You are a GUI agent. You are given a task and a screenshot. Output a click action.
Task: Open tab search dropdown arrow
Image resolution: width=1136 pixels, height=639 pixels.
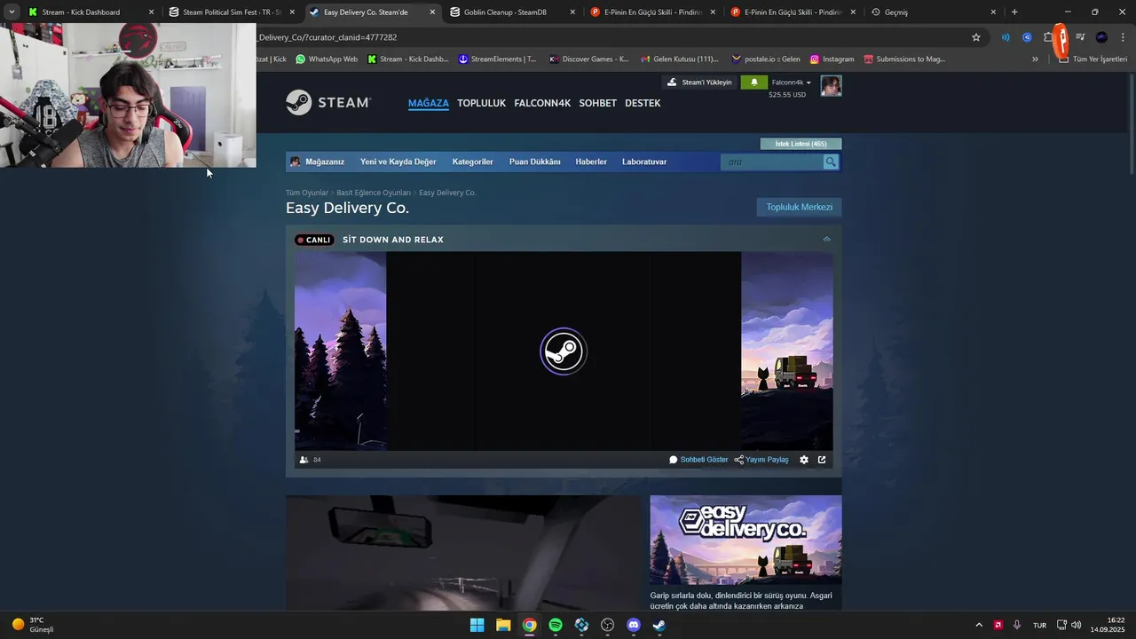point(12,12)
